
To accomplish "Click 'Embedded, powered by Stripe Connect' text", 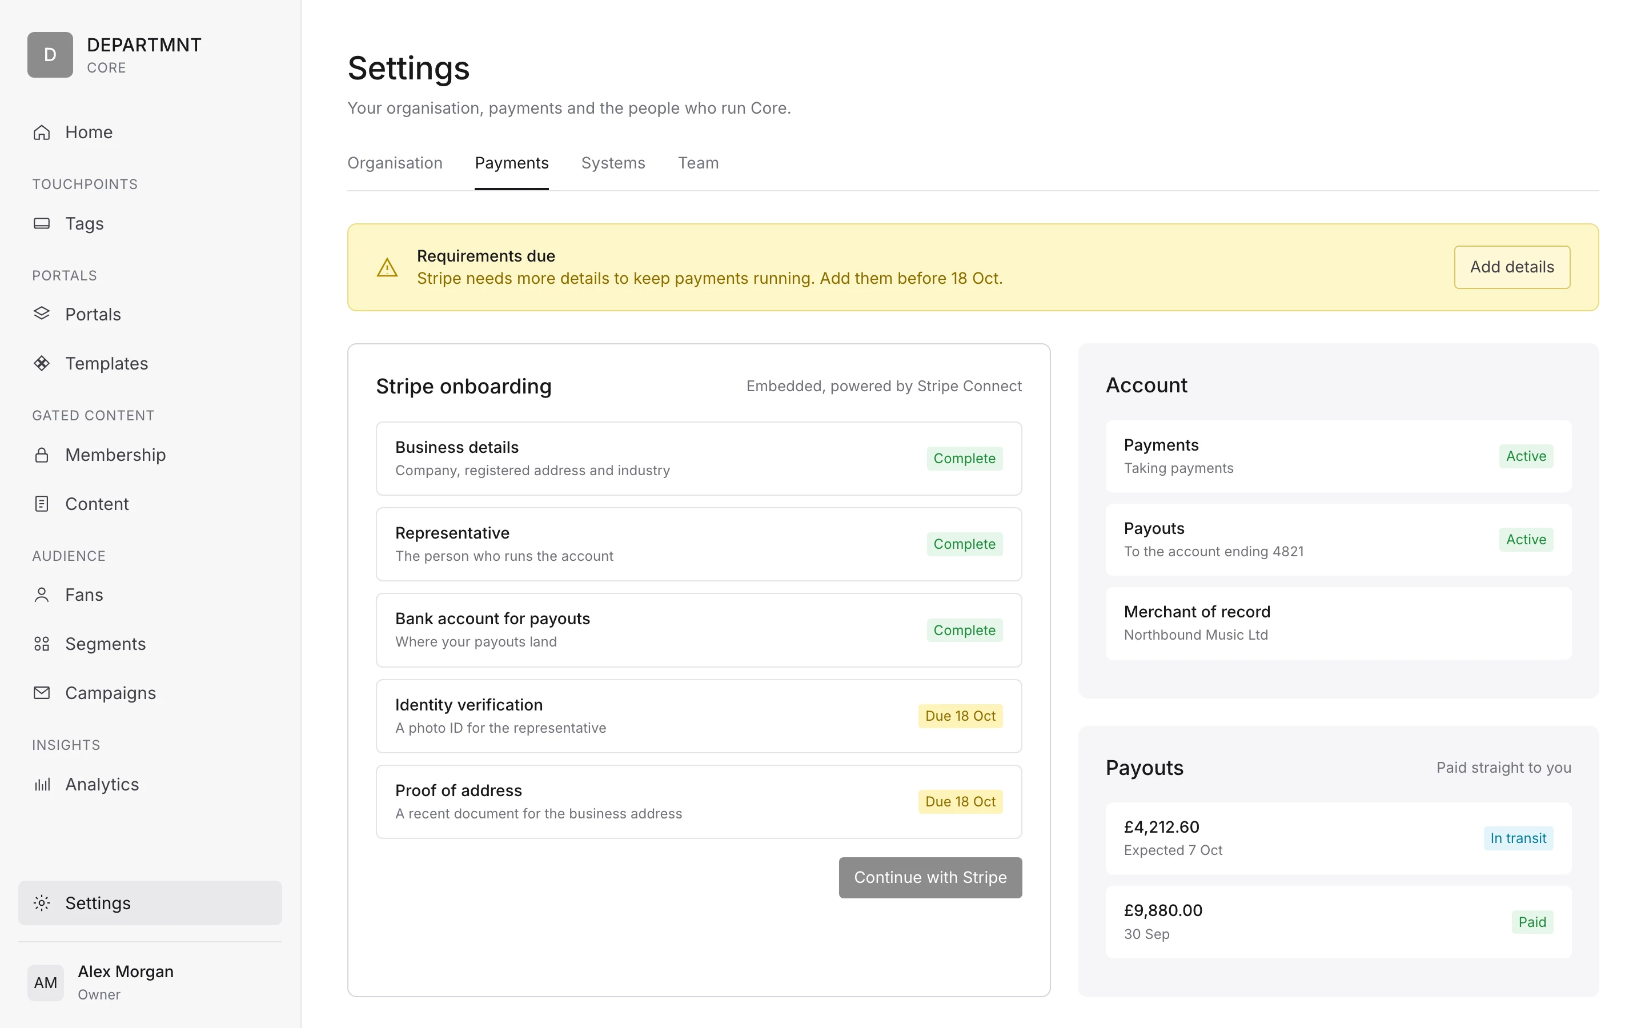I will coord(884,386).
